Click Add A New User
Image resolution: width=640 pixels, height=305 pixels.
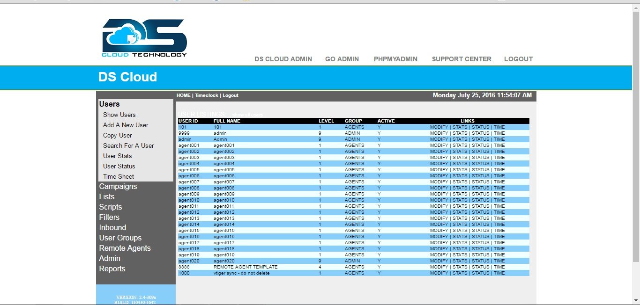point(125,125)
